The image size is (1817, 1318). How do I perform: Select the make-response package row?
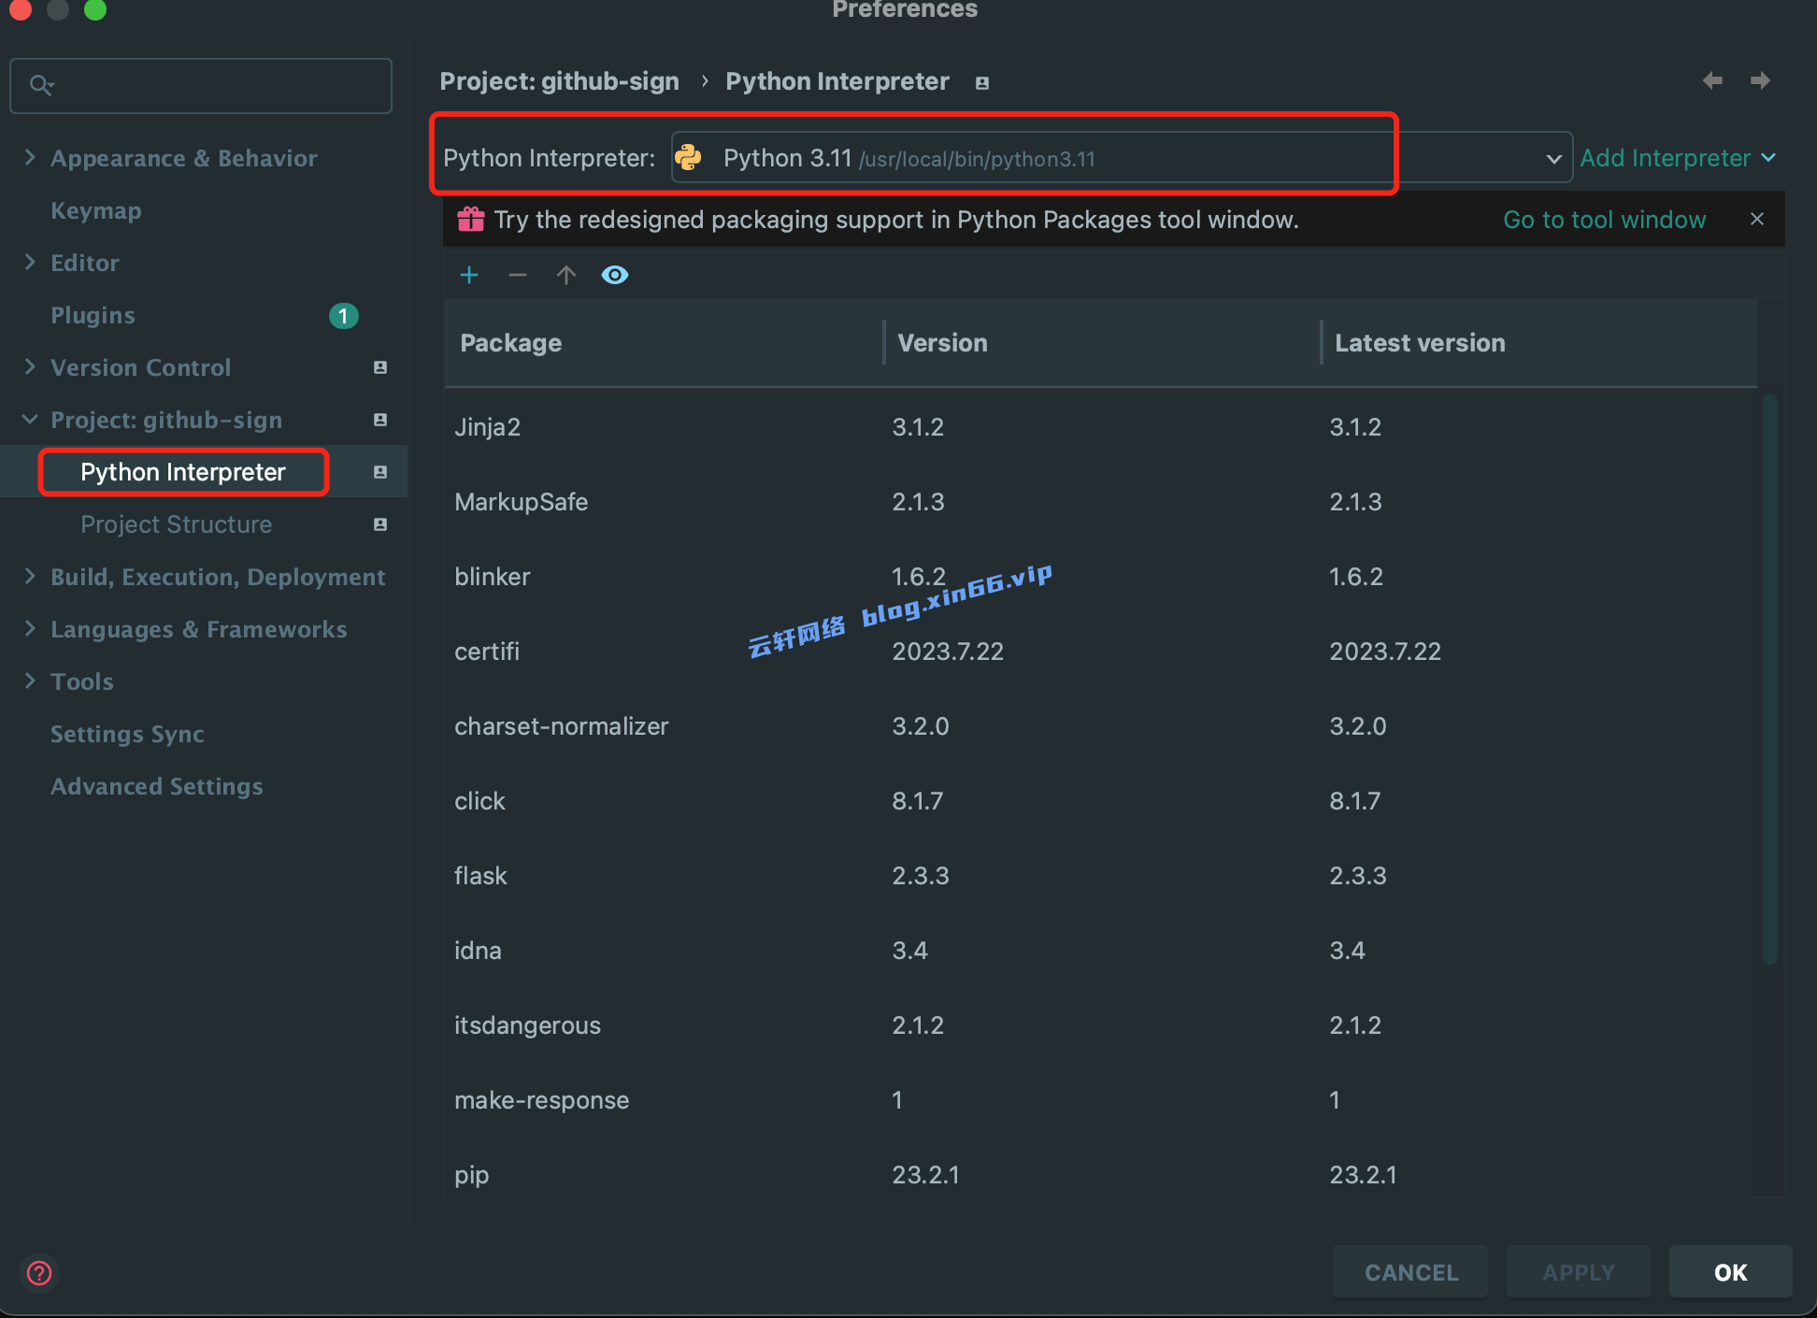[x=1100, y=1100]
